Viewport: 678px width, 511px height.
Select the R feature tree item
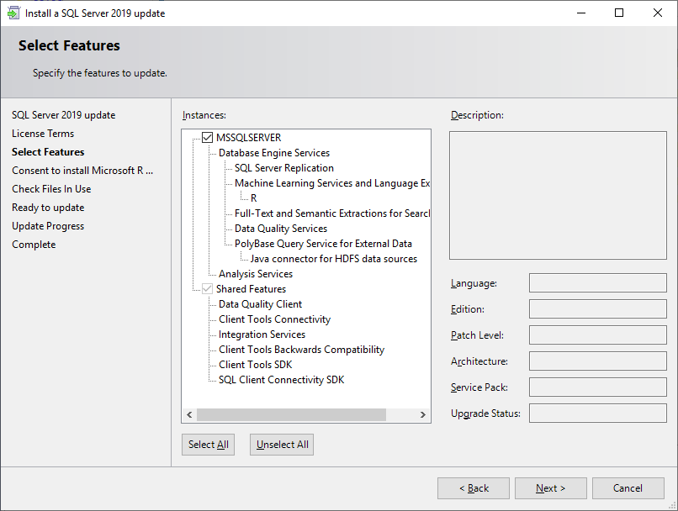point(254,198)
